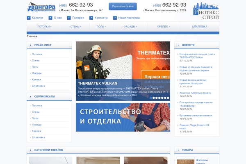Expand the ПОТОЛКИ dropdown menu

[x=44, y=27]
